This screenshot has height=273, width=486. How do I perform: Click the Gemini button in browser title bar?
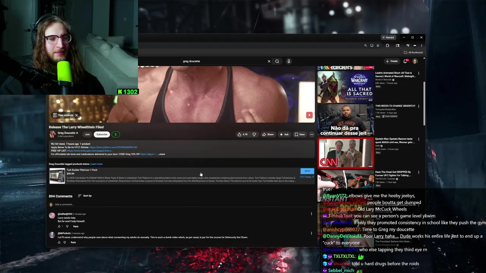(x=388, y=38)
